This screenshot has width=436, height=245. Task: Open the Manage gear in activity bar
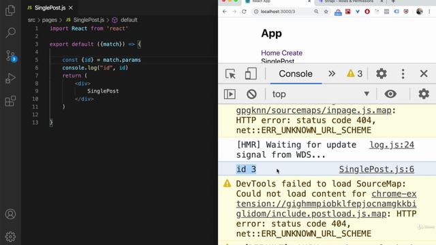click(10, 236)
